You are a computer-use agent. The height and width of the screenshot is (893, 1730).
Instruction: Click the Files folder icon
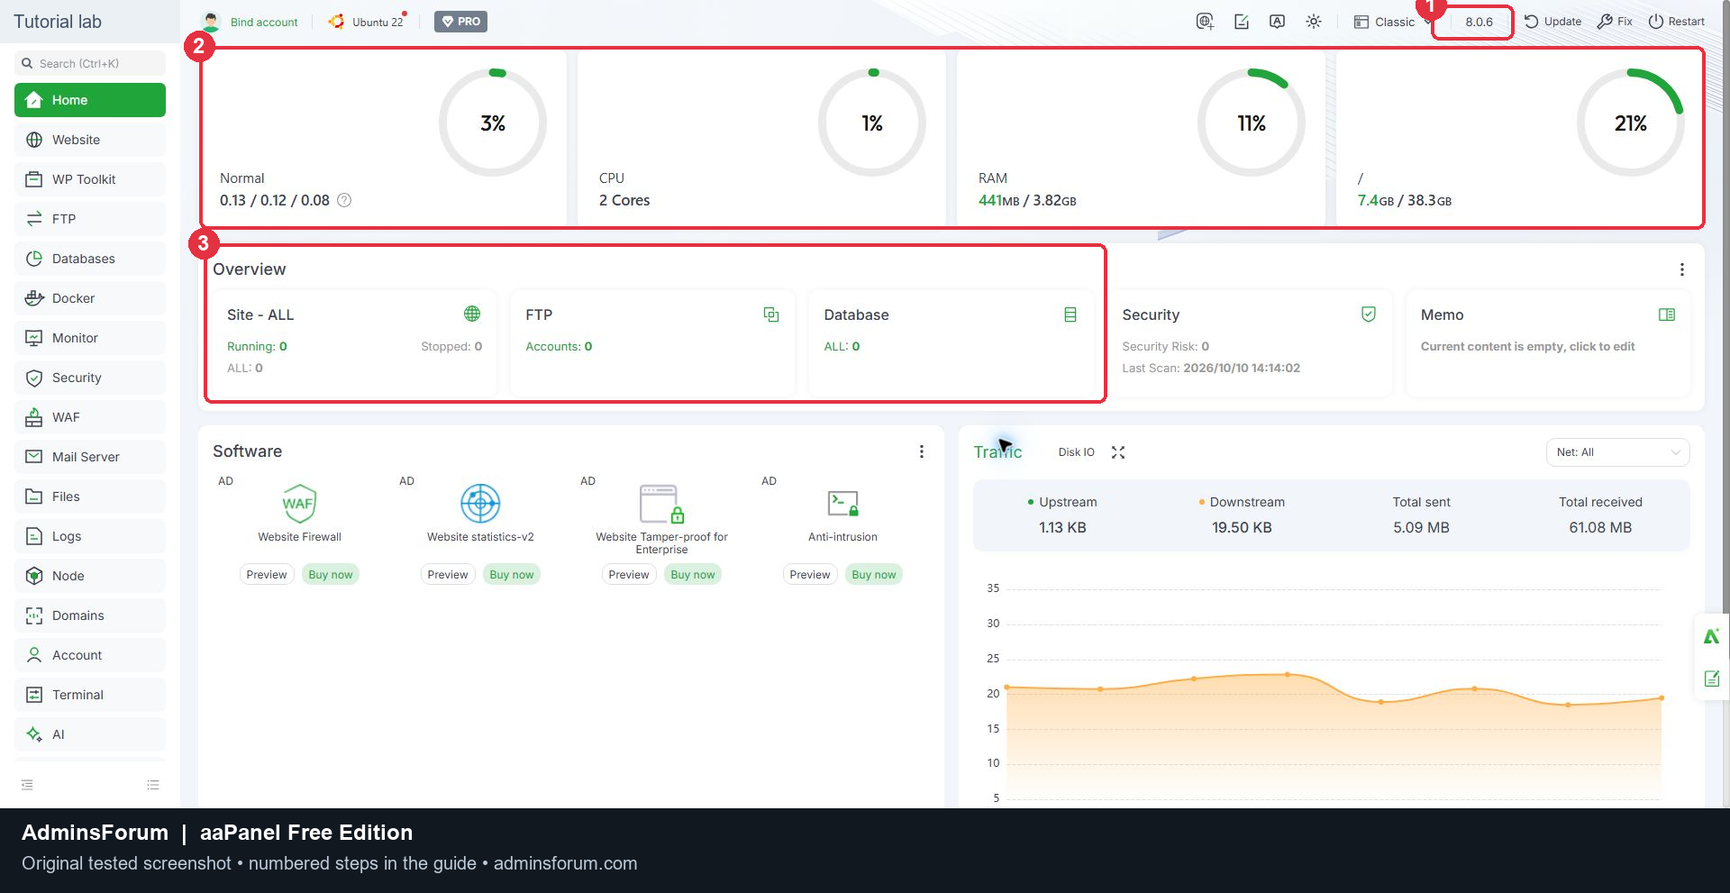(34, 497)
